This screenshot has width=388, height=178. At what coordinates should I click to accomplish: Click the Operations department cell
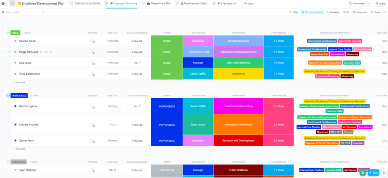point(239,74)
